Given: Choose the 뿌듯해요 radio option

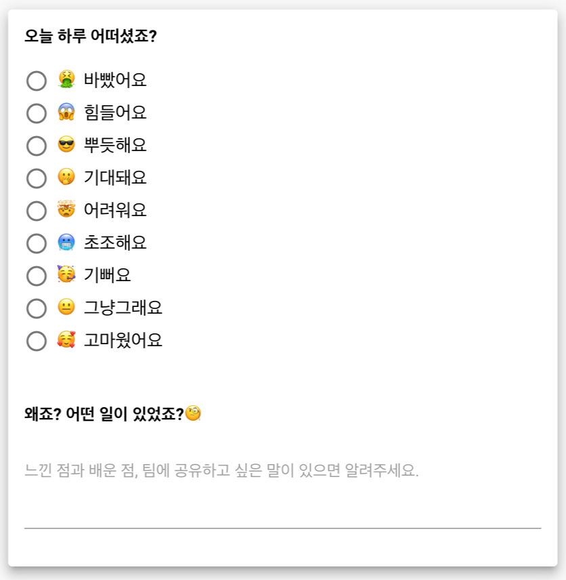Looking at the screenshot, I should tap(37, 146).
